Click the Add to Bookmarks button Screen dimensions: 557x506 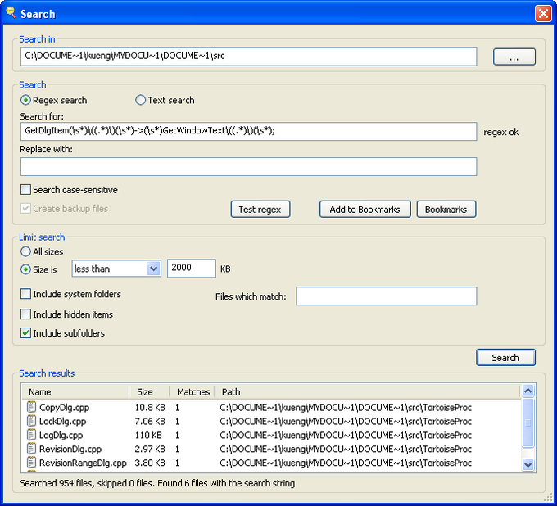(365, 210)
